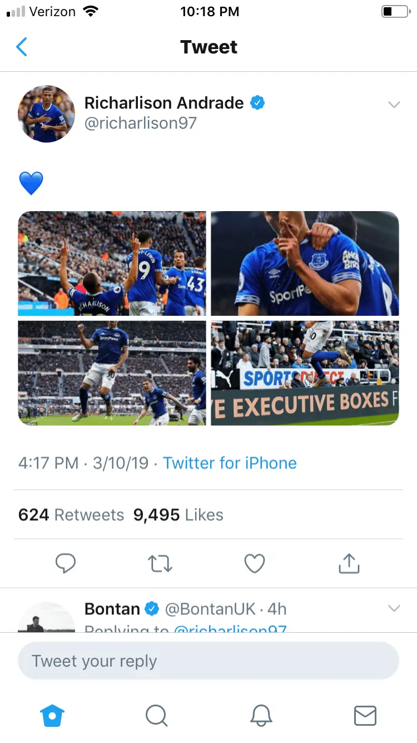View the 9,495 Likes list
The height and width of the screenshot is (743, 417).
178,515
